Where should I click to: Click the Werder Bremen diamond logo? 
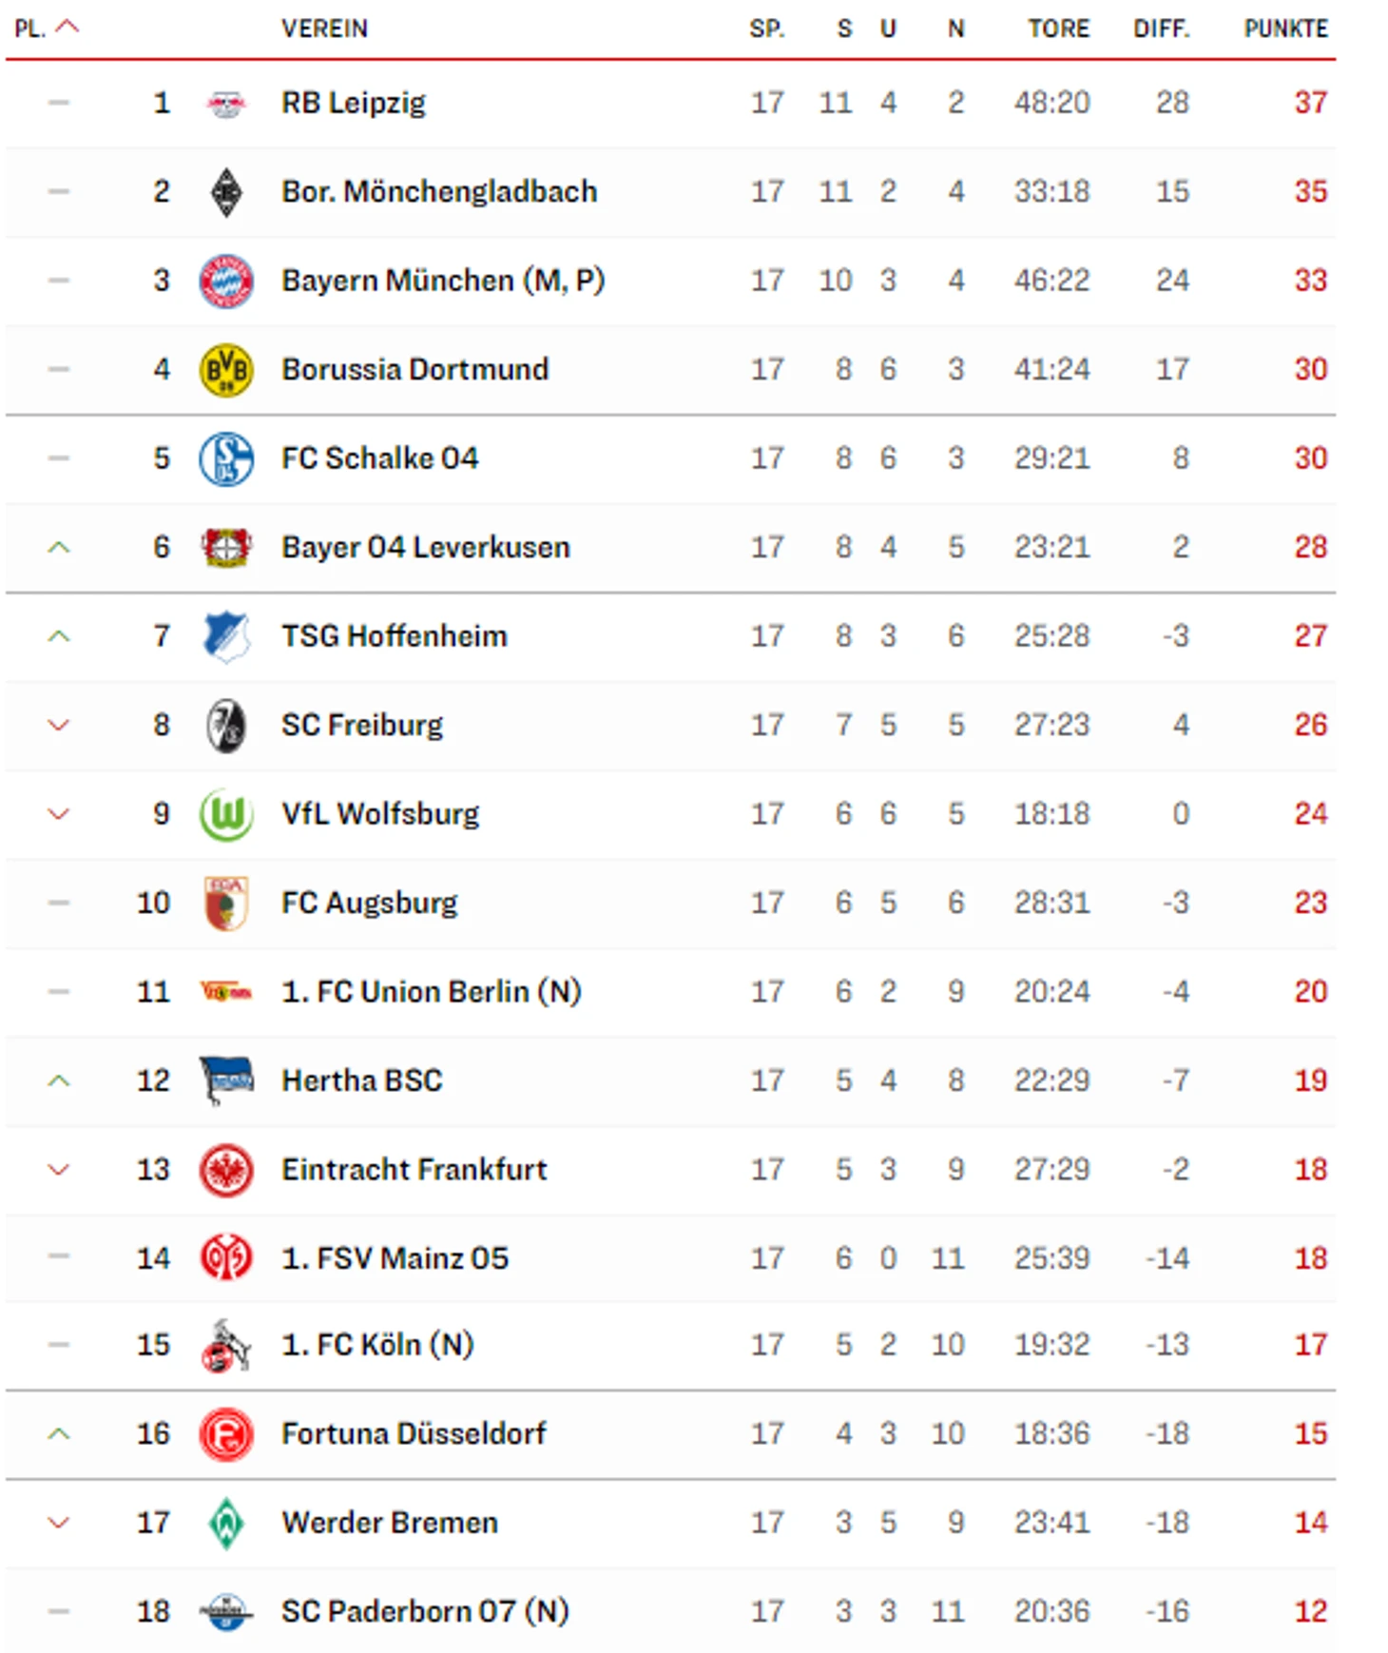[x=226, y=1523]
